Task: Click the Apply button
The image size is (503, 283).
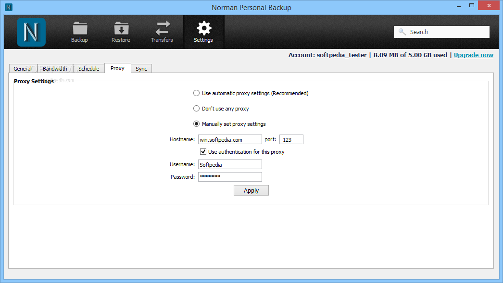Action: coord(251,190)
